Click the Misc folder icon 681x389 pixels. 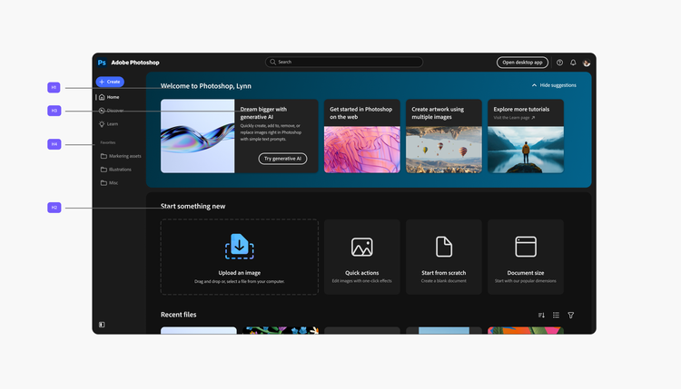(104, 183)
